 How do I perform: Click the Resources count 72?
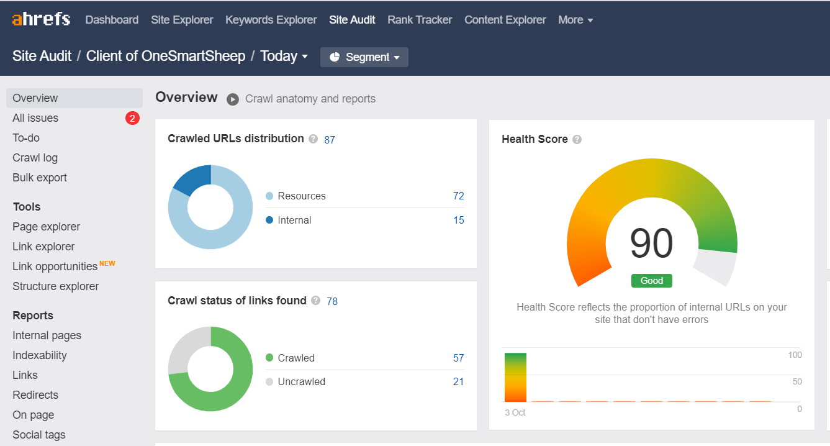tap(459, 196)
